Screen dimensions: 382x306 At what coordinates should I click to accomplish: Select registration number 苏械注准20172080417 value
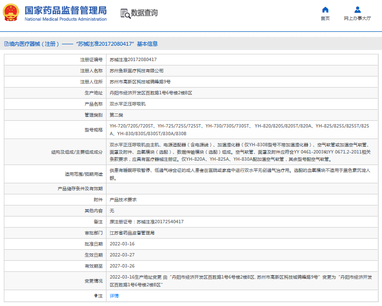tap(133, 60)
